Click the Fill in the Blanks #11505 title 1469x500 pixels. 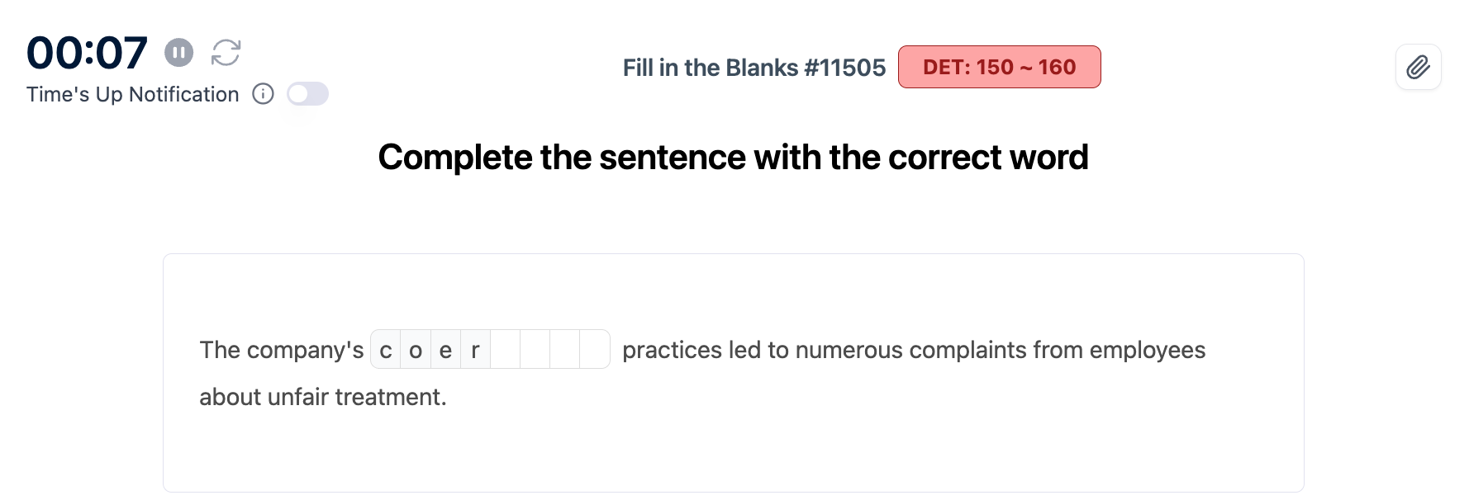point(754,68)
